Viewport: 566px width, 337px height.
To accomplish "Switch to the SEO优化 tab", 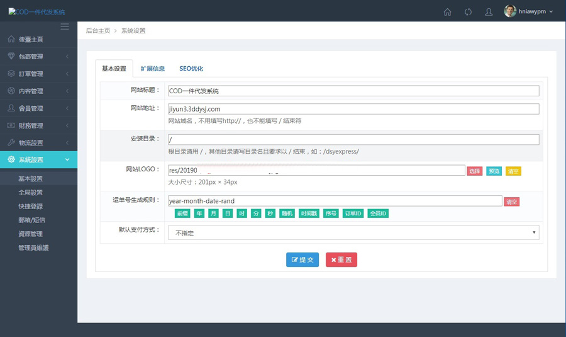I will [191, 69].
